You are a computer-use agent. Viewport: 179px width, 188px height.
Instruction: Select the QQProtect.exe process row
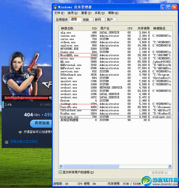coord(116,68)
